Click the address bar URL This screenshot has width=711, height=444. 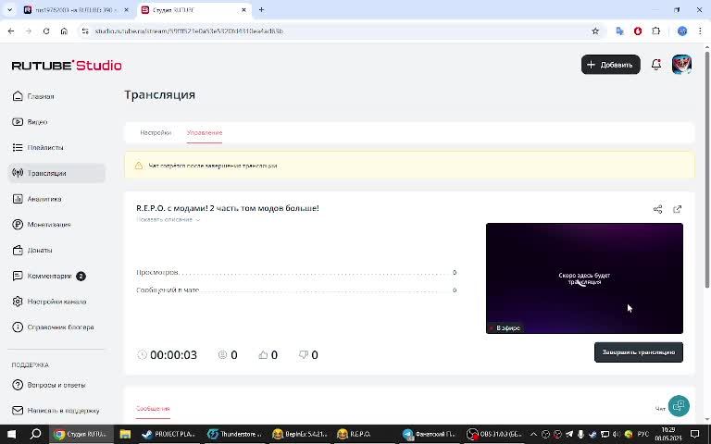[189, 31]
